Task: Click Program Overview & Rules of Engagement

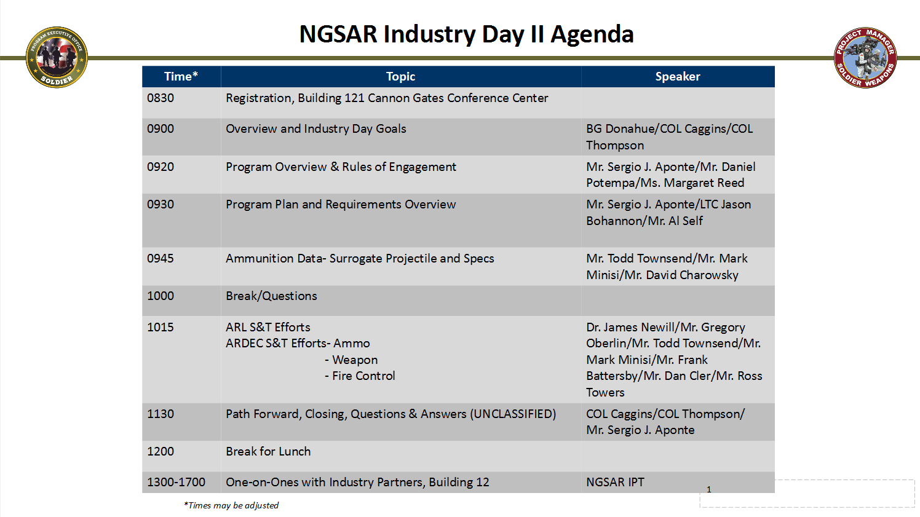Action: (341, 167)
